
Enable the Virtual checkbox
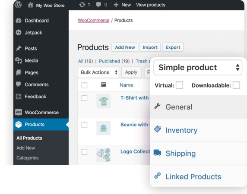coord(180,85)
